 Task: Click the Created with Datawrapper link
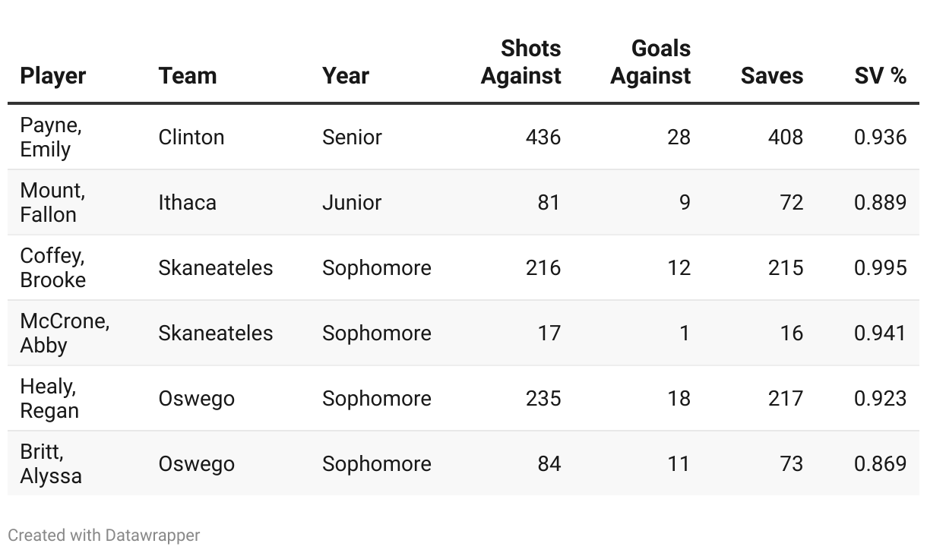coord(104,536)
